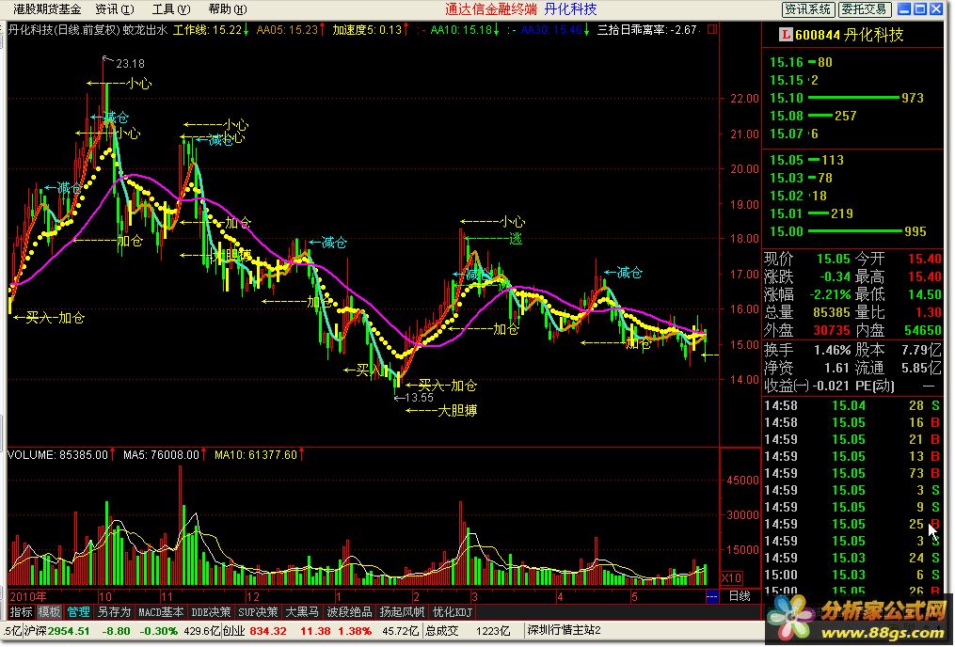Click the MA5: 76008.00 volume label
The height and width of the screenshot is (647, 955).
click(x=161, y=455)
